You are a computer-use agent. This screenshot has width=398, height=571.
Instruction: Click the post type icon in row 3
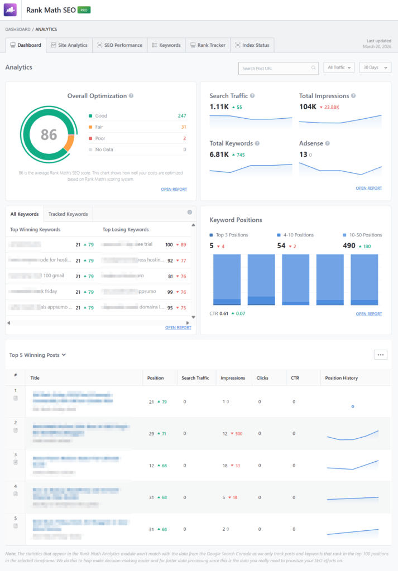[x=15, y=462]
